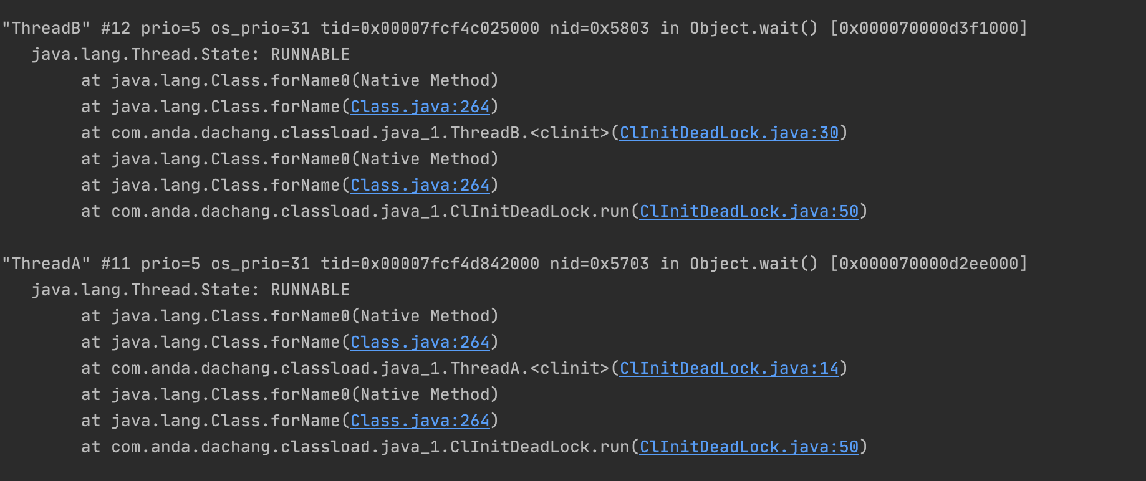1146x481 pixels.
Task: Click the "ThreadB" thread name in header
Action: click(46, 28)
